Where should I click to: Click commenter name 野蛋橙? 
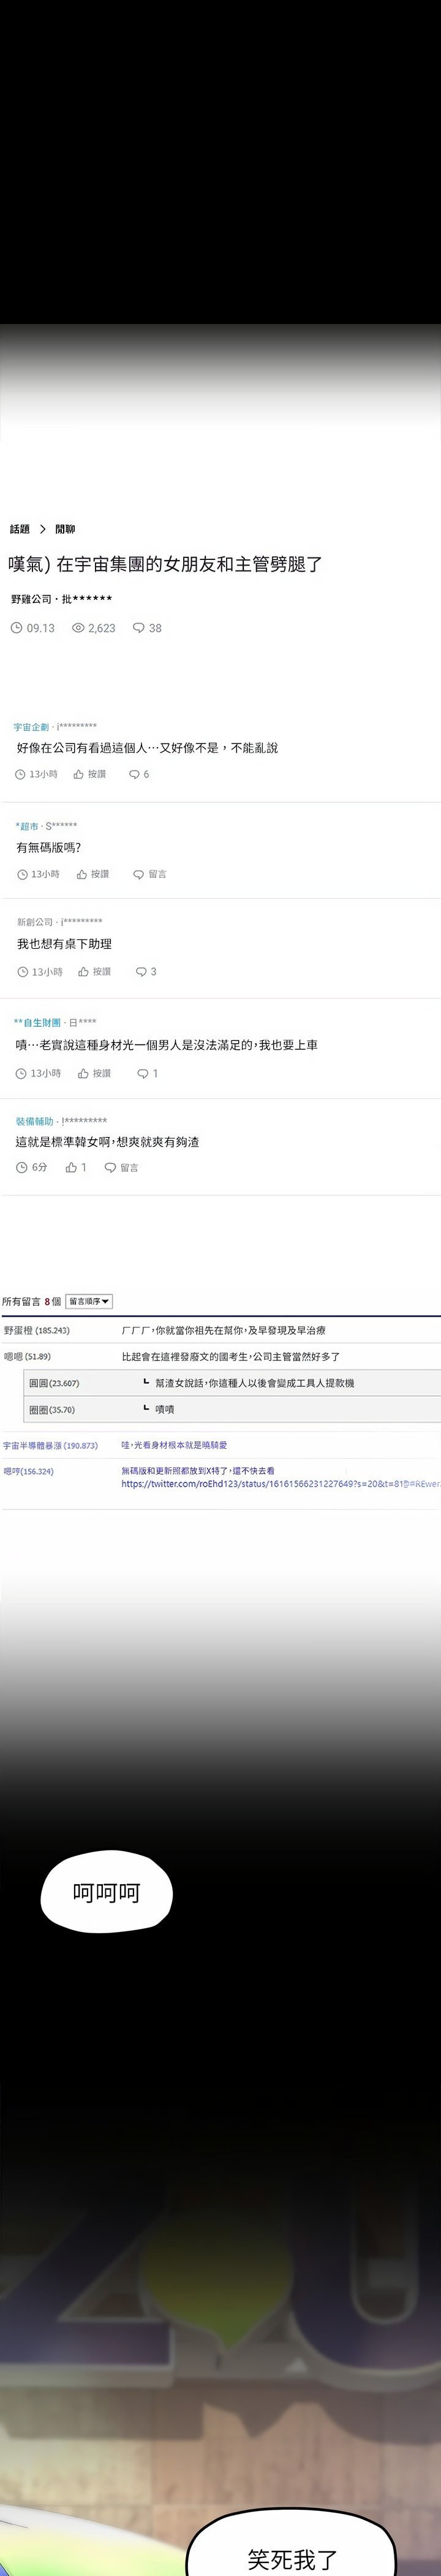tap(36, 1330)
